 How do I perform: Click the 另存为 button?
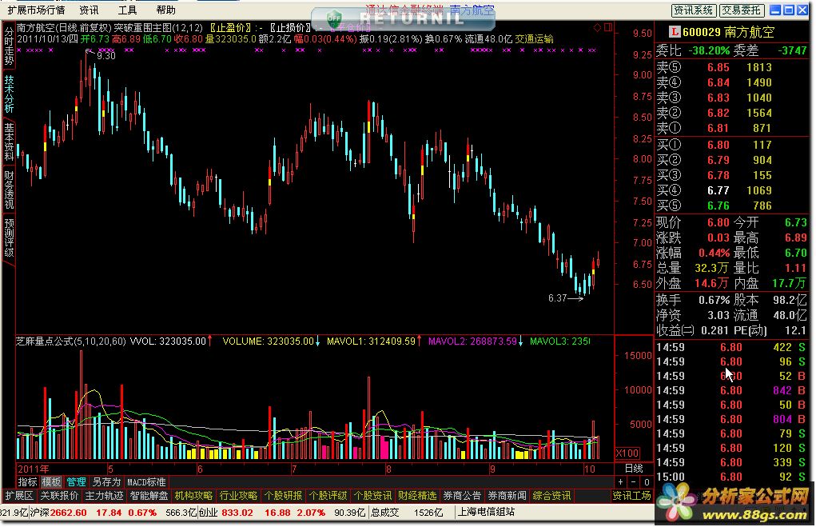(x=106, y=482)
